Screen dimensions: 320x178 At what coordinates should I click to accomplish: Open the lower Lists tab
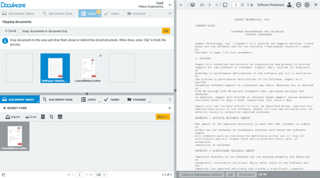point(88,100)
